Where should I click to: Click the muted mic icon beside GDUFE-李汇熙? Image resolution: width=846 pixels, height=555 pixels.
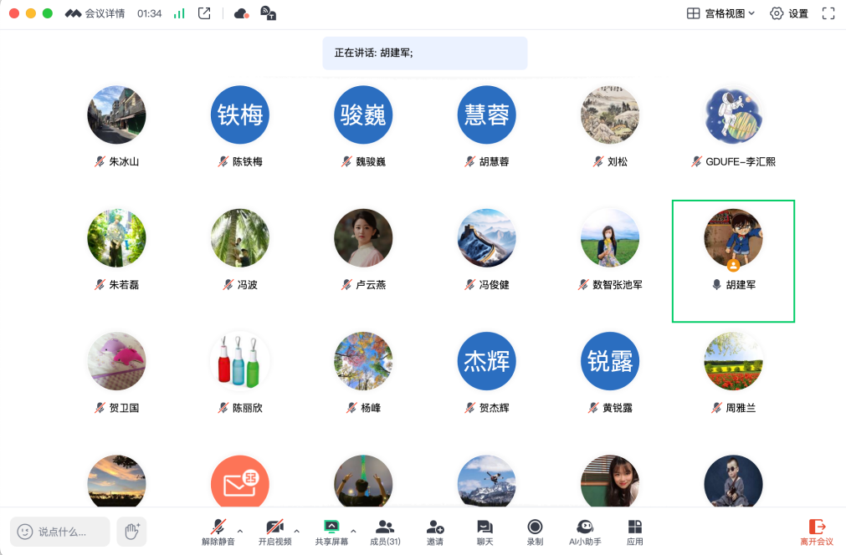(696, 161)
